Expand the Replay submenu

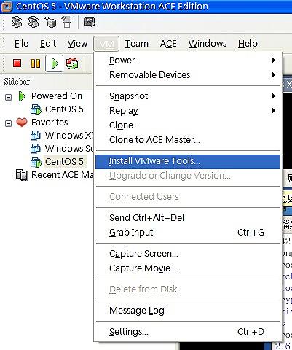click(188, 111)
